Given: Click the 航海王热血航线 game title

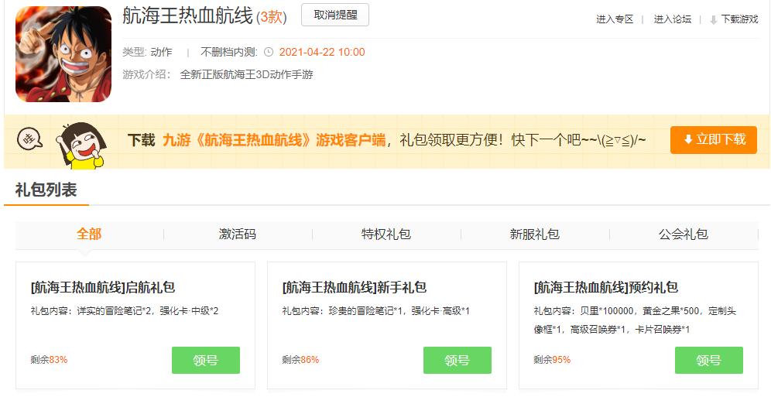Looking at the screenshot, I should pos(187,15).
